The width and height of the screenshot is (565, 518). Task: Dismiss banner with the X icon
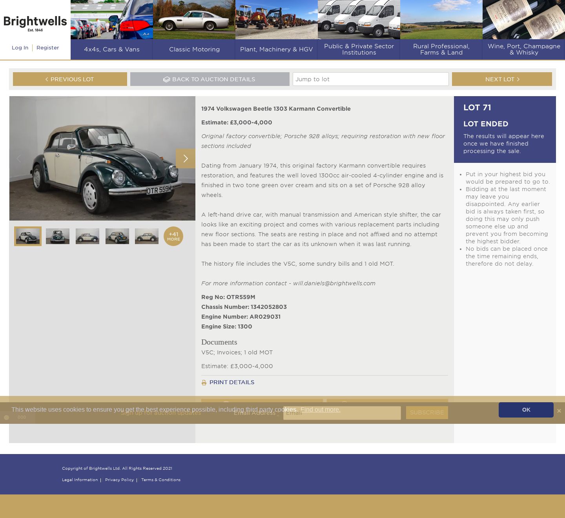pyautogui.click(x=559, y=411)
